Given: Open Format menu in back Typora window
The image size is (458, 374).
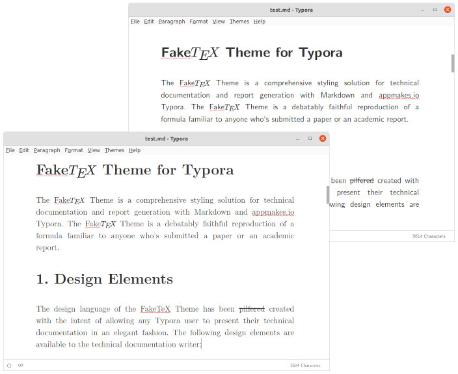Looking at the screenshot, I should (198, 21).
